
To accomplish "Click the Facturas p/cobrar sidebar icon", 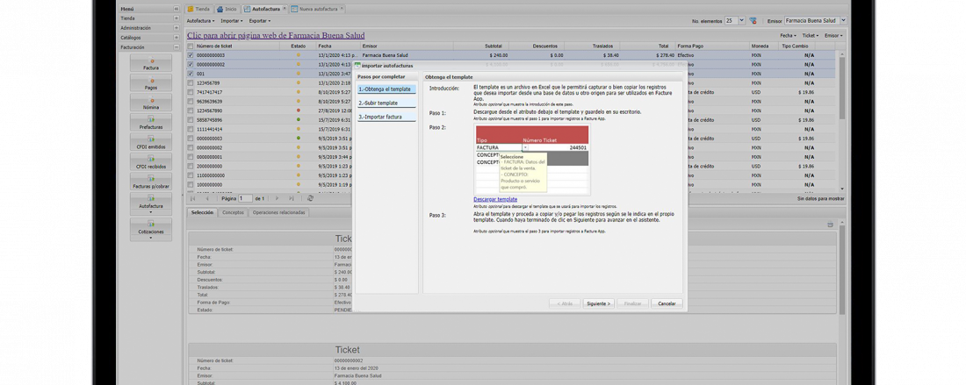I will [x=151, y=182].
